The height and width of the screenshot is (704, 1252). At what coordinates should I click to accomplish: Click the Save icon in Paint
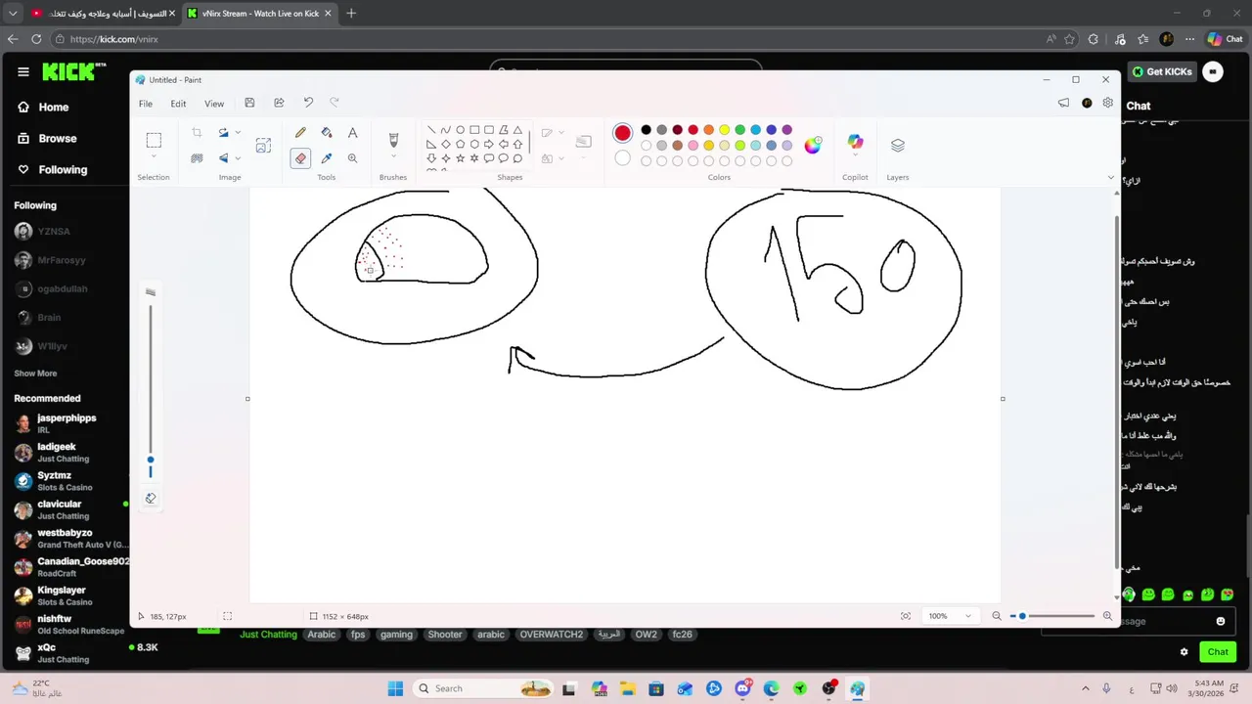[249, 103]
